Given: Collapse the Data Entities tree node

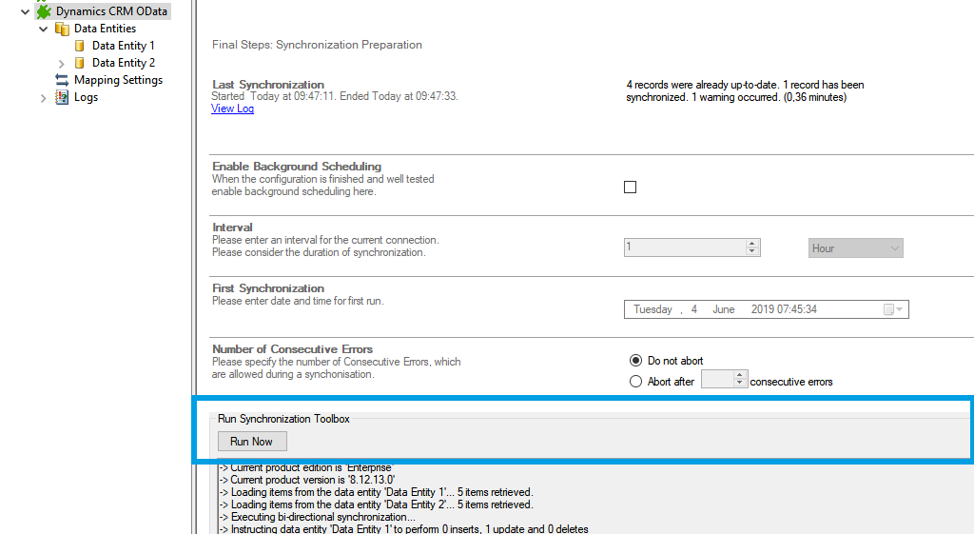Looking at the screenshot, I should click(x=44, y=29).
